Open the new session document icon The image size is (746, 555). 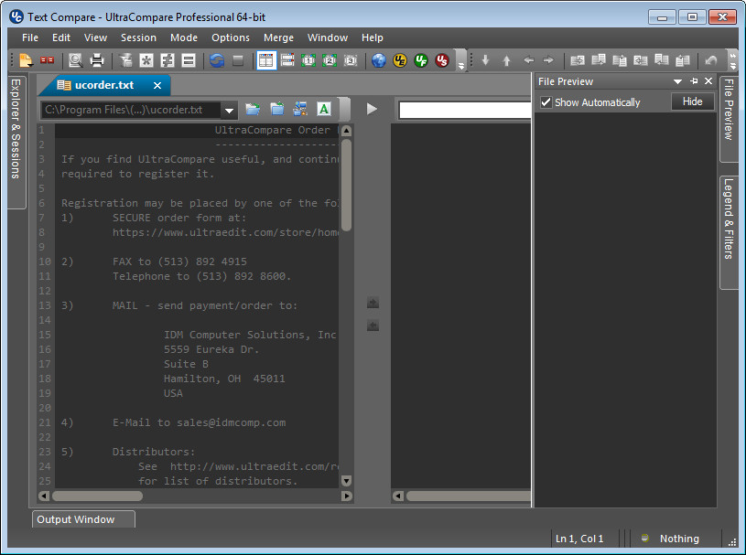coord(27,60)
